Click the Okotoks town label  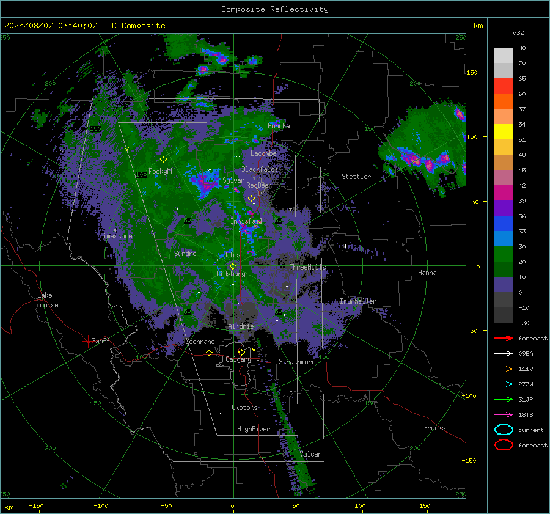(x=244, y=408)
